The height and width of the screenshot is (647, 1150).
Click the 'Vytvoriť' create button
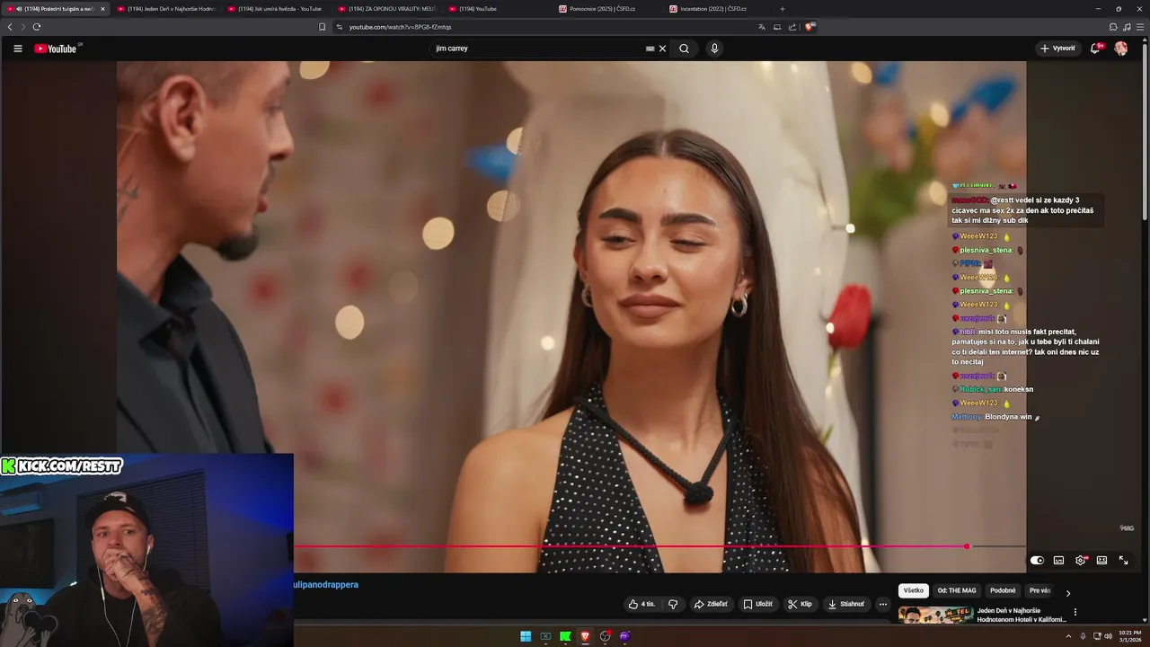pyautogui.click(x=1057, y=49)
